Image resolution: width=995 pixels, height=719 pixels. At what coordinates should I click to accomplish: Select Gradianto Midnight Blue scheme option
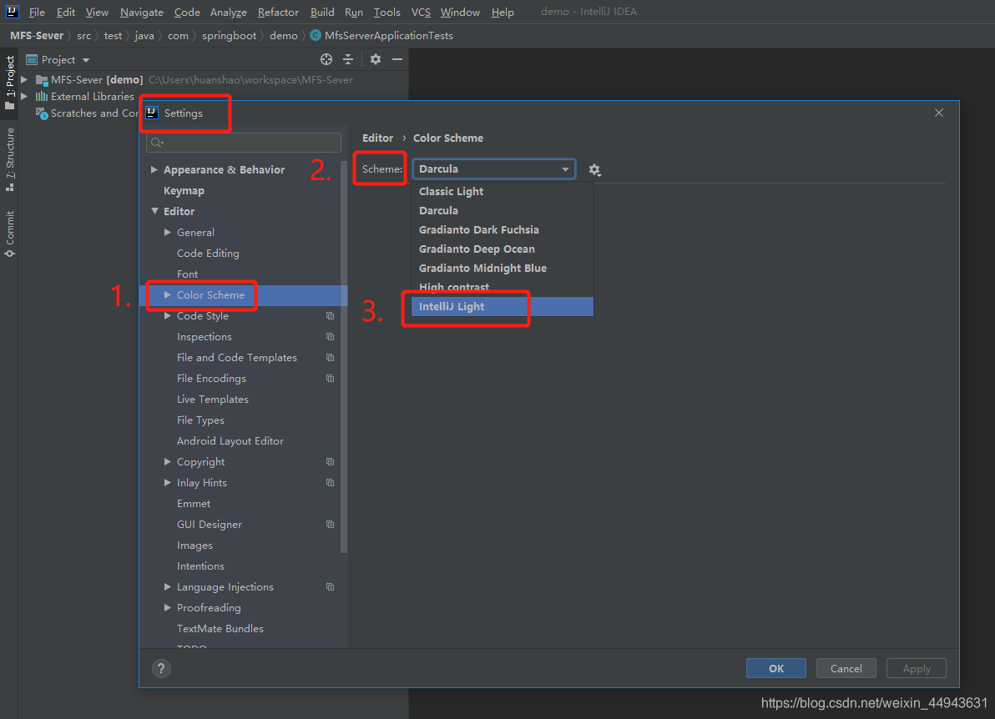[x=503, y=269]
